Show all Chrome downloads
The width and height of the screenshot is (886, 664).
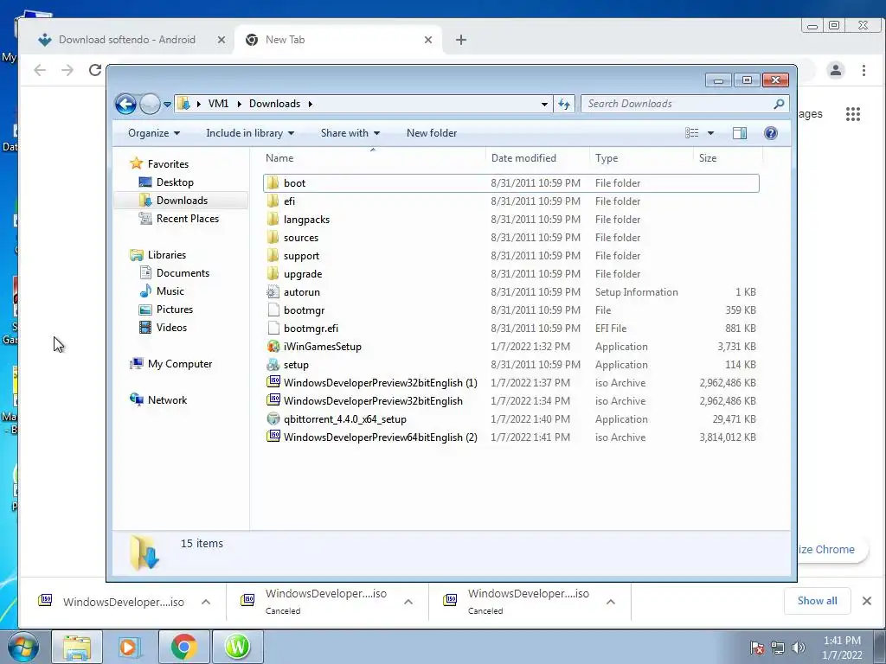[817, 601]
